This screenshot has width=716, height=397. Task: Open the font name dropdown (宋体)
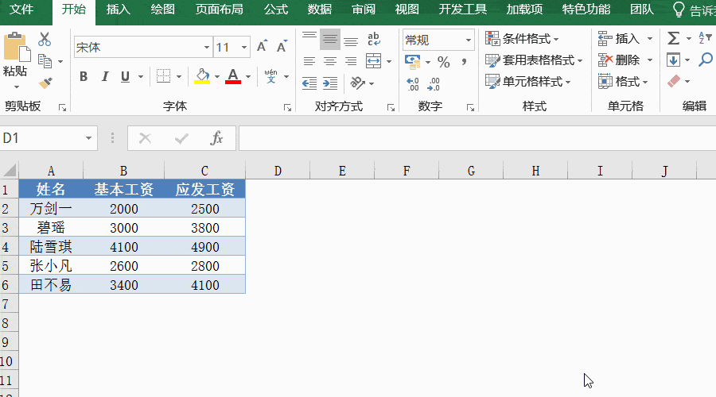point(206,47)
